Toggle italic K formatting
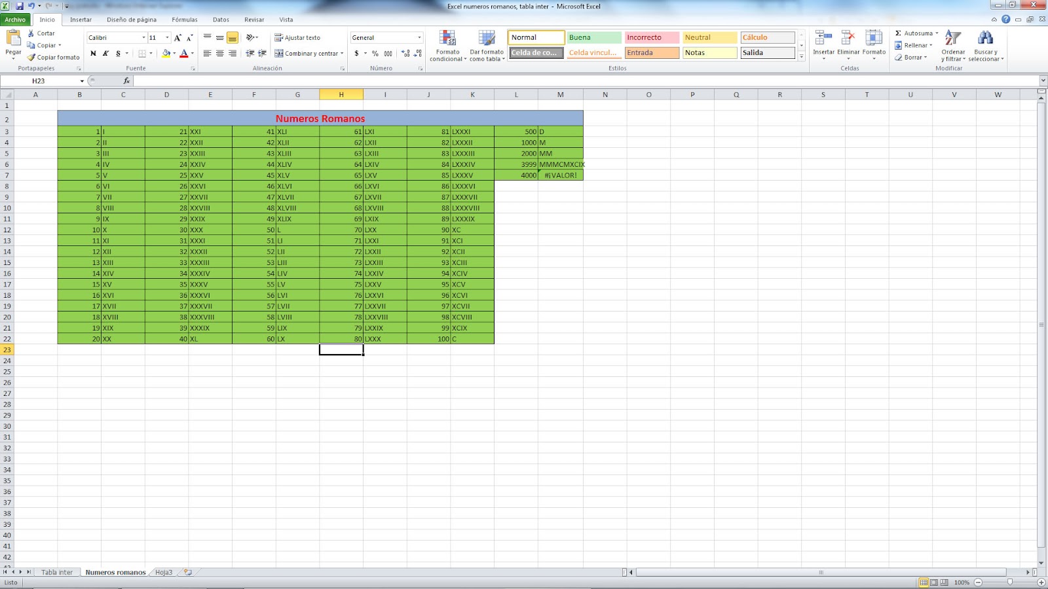Viewport: 1048px width, 589px height. (105, 54)
